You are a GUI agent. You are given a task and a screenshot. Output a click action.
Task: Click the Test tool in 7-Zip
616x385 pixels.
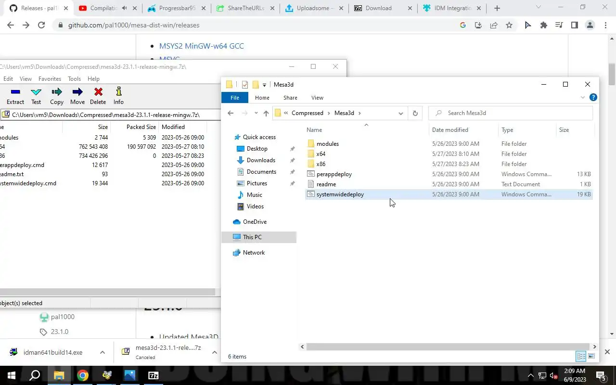[36, 96]
